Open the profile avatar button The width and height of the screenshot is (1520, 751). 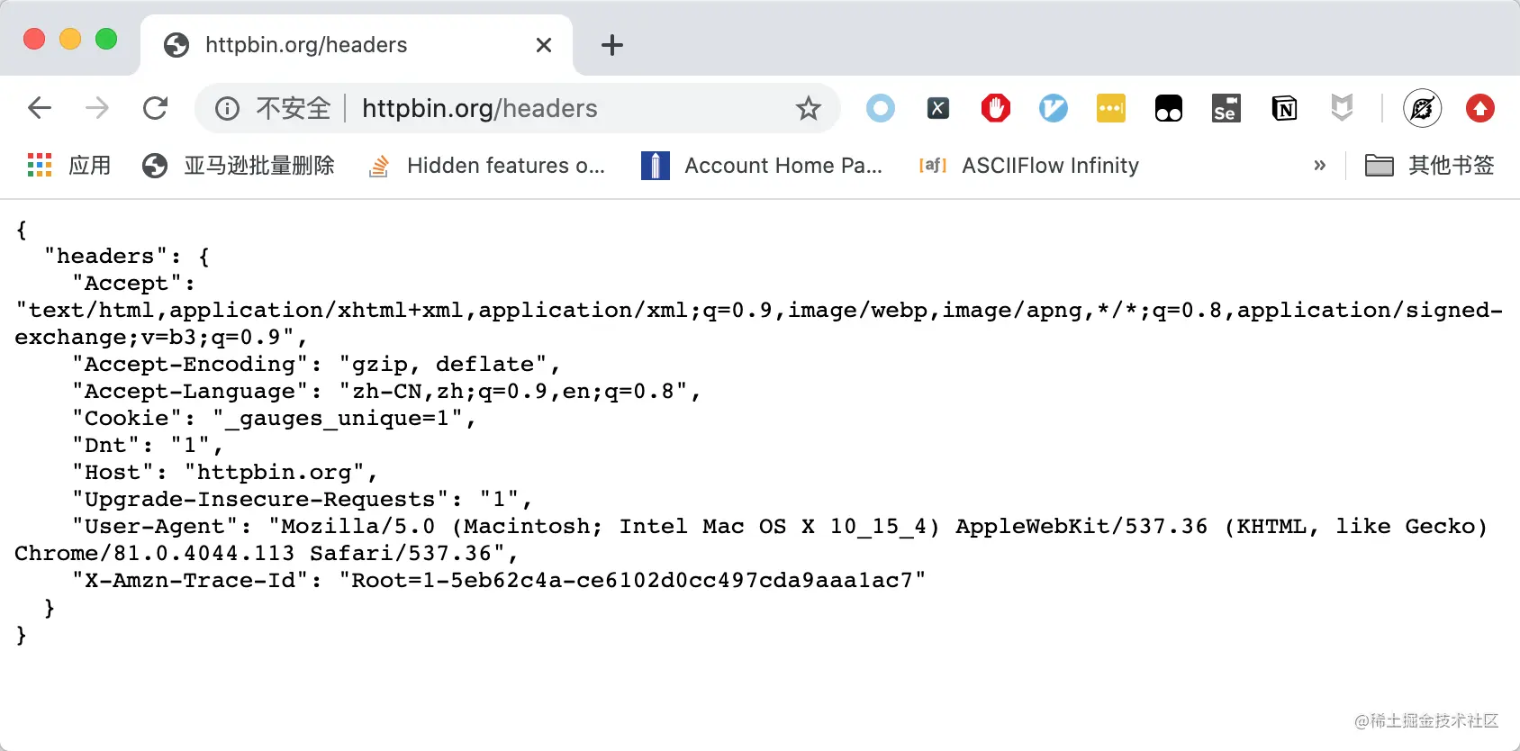1423,109
